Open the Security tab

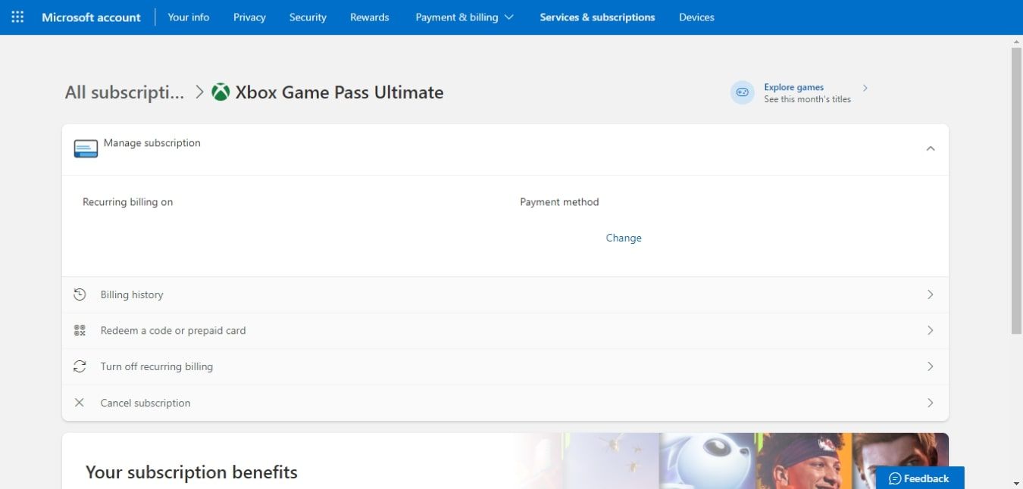pos(308,17)
